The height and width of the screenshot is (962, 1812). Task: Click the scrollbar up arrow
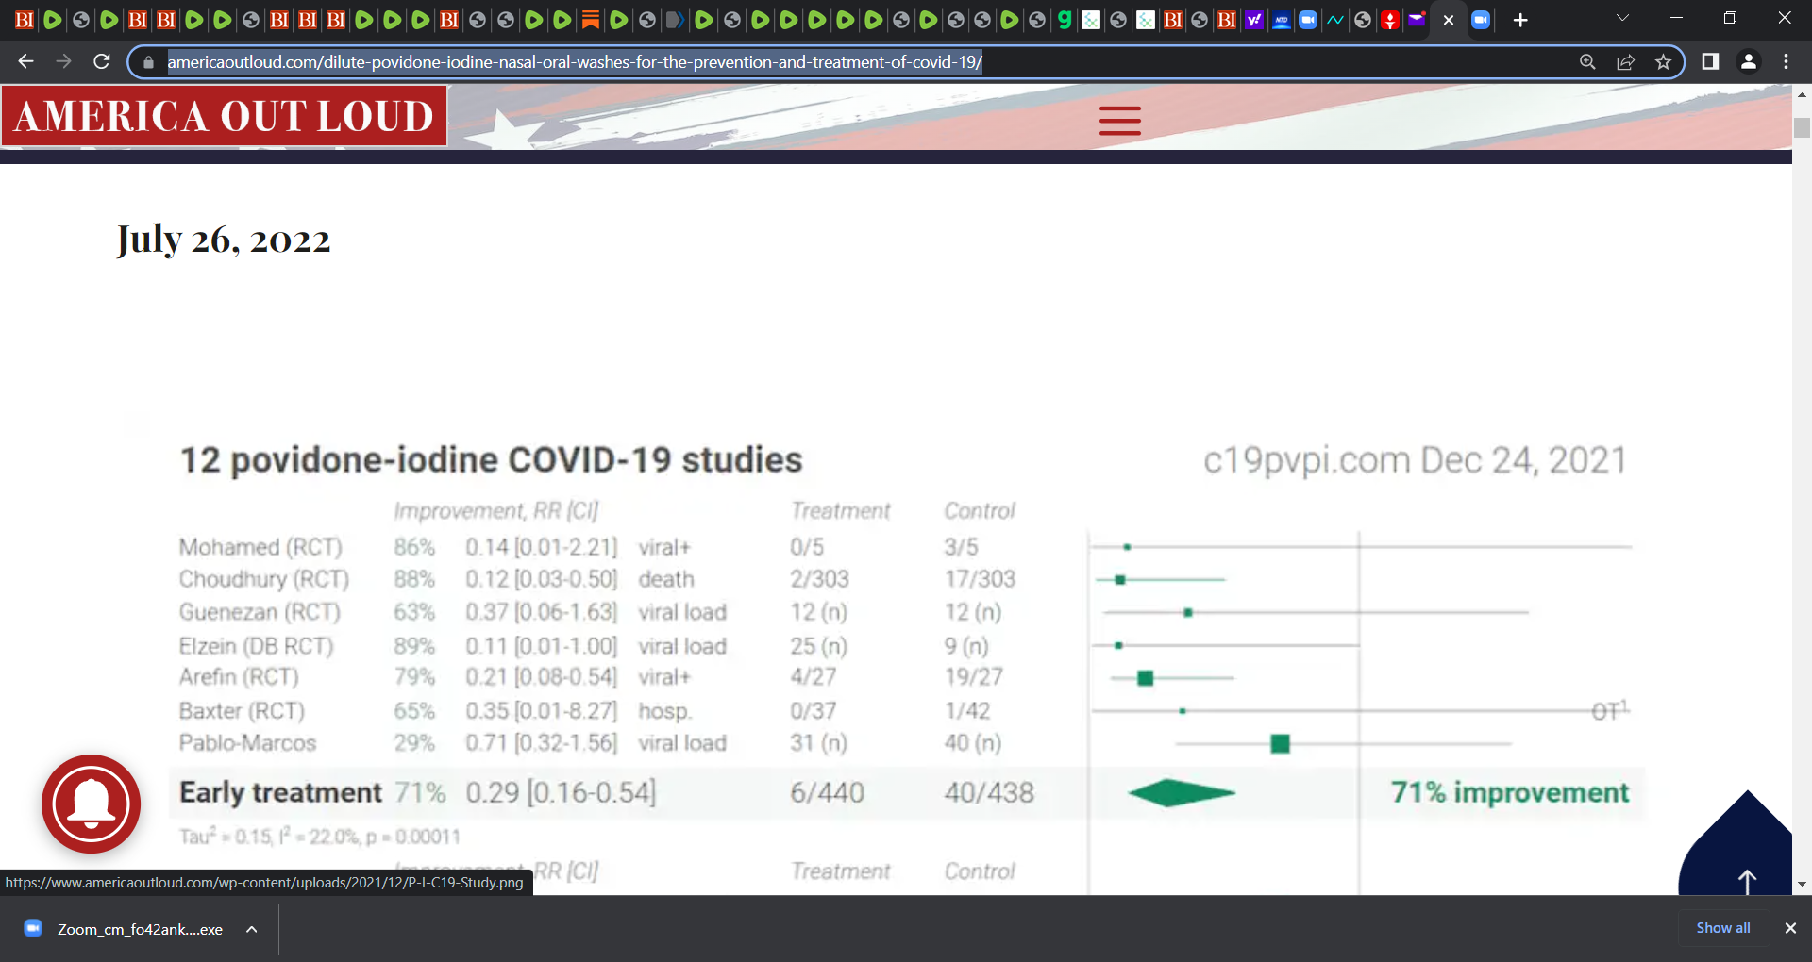pyautogui.click(x=1802, y=94)
